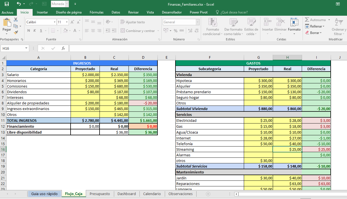Cut selection using the scissors icon
The height and width of the screenshot is (199, 347).
pyautogui.click(x=16, y=20)
